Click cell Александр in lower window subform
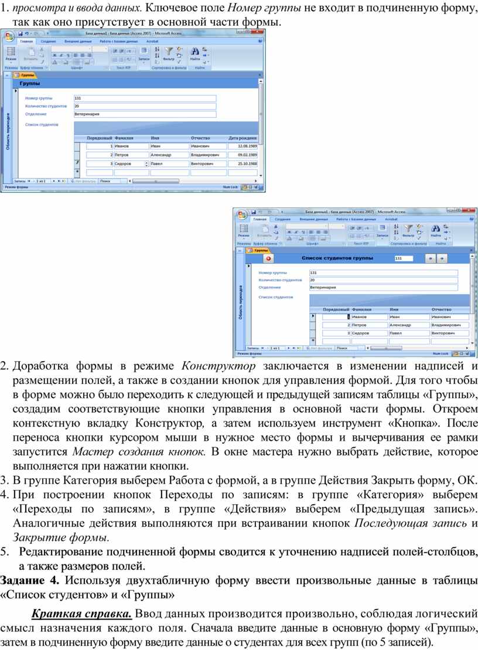478x650 pixels. [409, 325]
